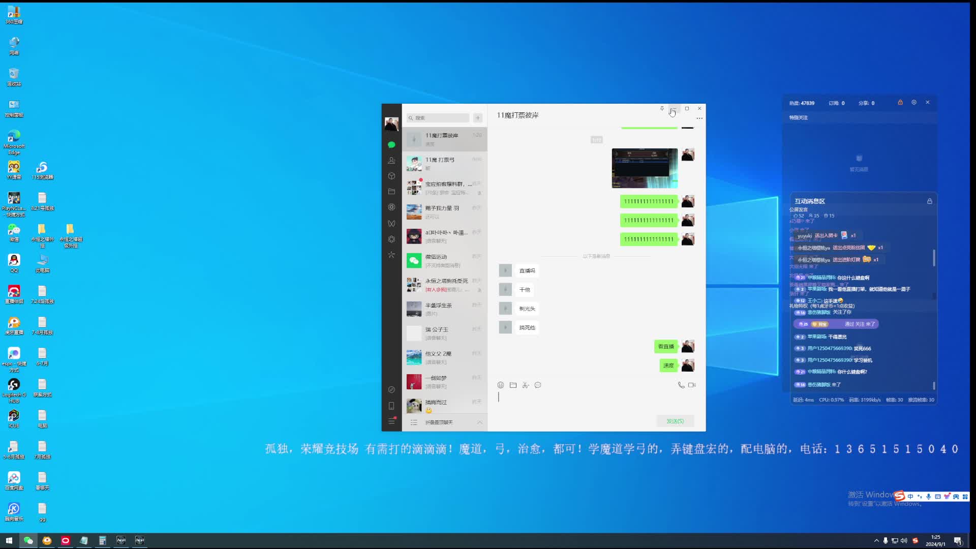
Task: Open the shared game screenshot thumbnail
Action: 645,168
